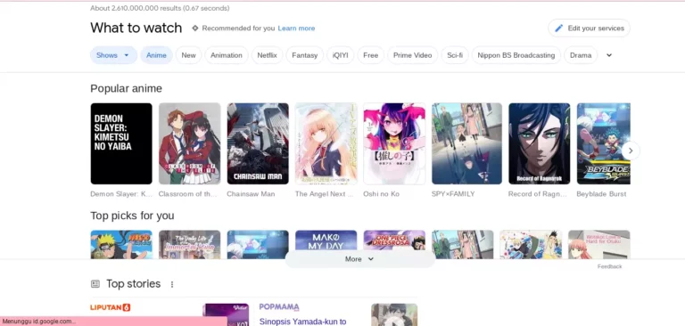Filter by Prime Video
This screenshot has height=326, width=685.
[412, 55]
